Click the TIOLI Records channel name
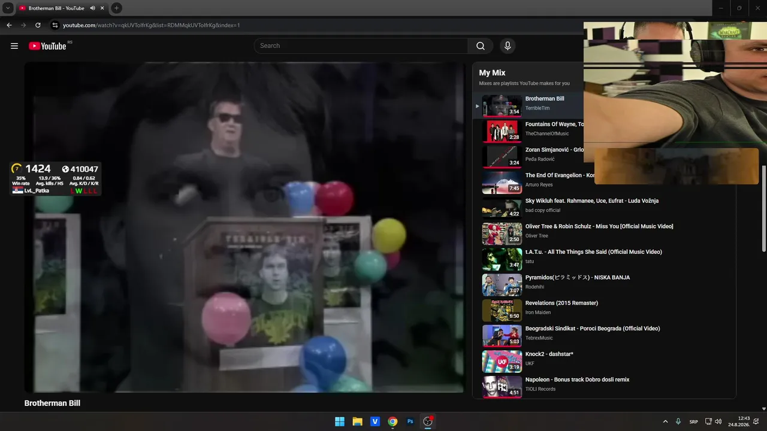The width and height of the screenshot is (767, 431). [x=540, y=389]
